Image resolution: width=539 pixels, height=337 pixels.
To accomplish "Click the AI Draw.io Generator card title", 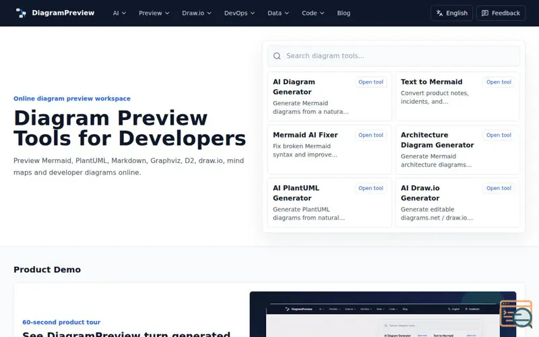I will (420, 193).
